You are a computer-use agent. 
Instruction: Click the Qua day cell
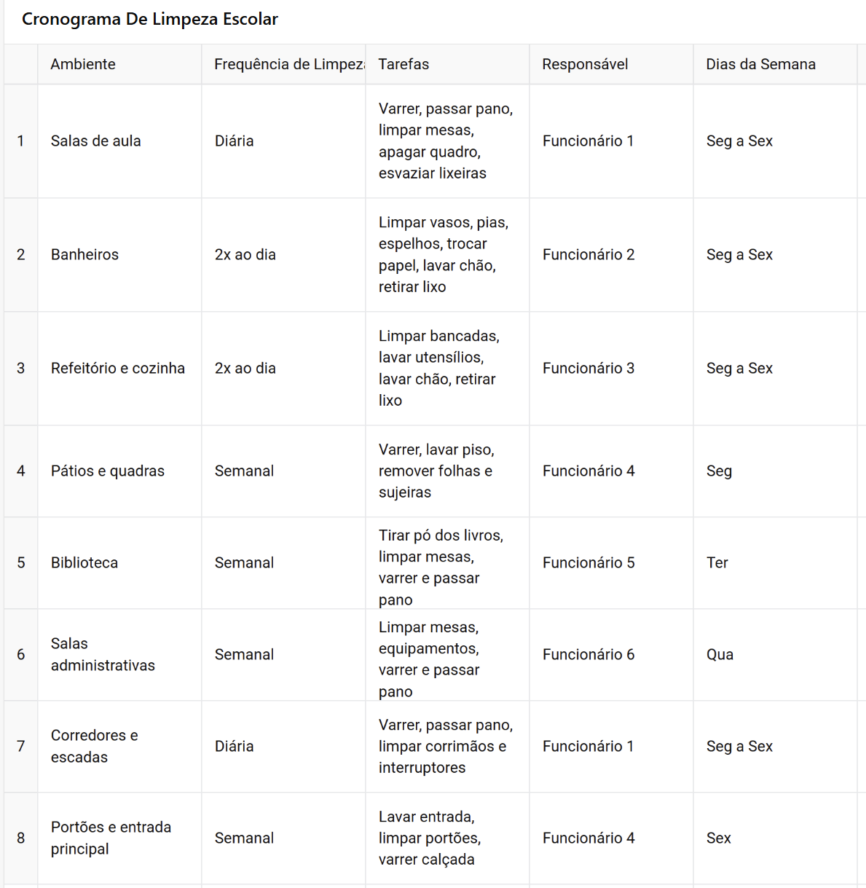click(775, 655)
